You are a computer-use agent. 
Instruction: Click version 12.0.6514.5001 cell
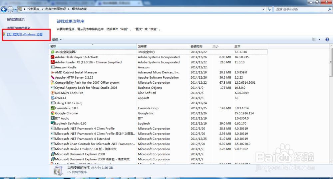click(x=245, y=83)
